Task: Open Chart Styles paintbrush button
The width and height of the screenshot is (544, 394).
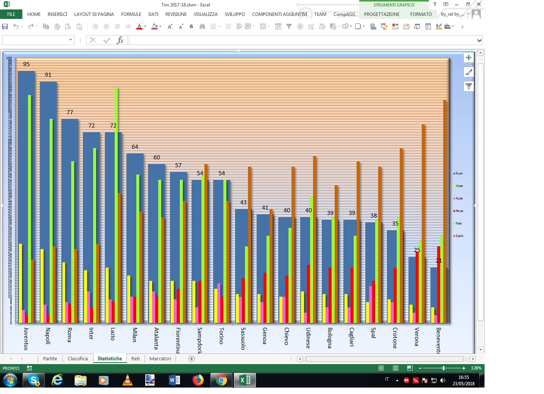Action: tap(469, 72)
